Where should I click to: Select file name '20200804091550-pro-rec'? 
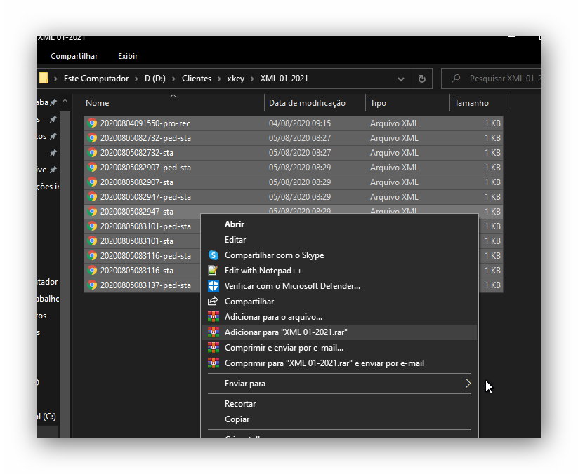click(145, 123)
